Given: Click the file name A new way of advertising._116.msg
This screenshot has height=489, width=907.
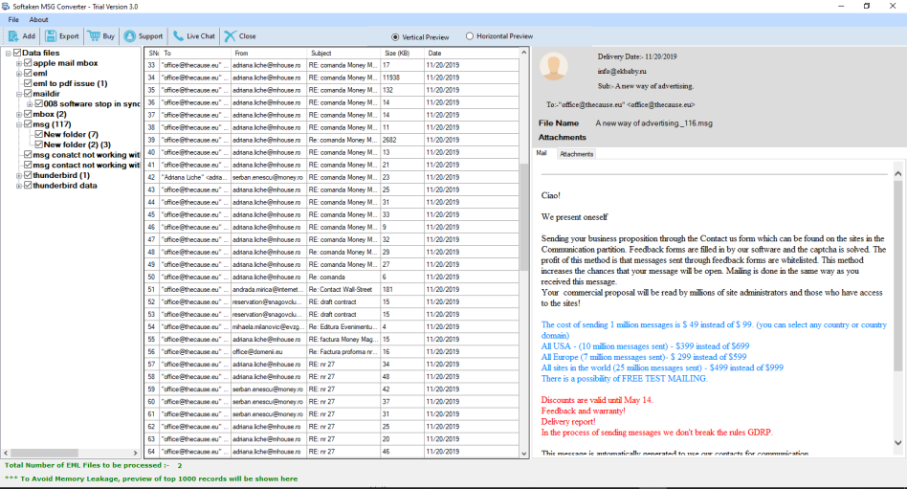Looking at the screenshot, I should 653,123.
